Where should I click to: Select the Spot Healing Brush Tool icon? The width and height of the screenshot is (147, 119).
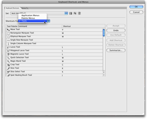8,75
